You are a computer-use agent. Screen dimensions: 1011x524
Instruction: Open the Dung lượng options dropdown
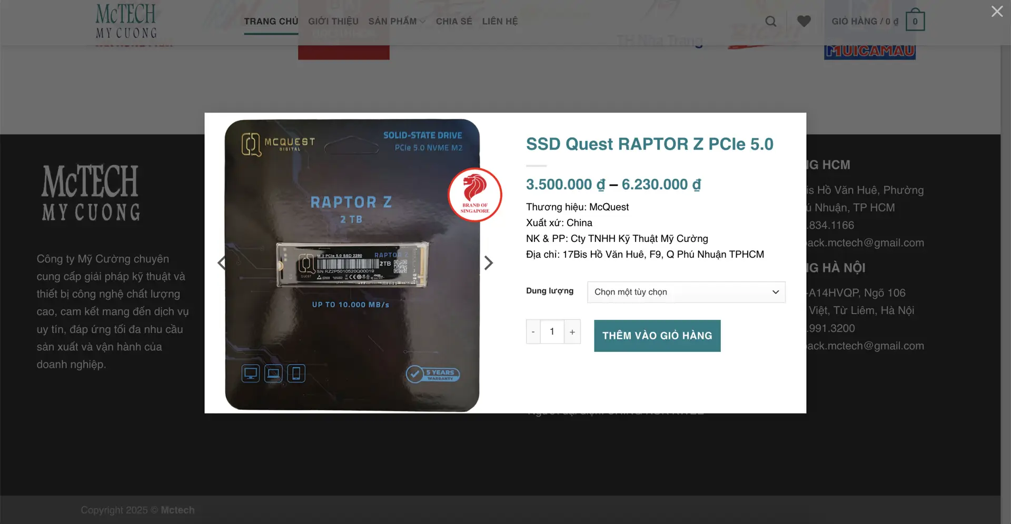[686, 292]
